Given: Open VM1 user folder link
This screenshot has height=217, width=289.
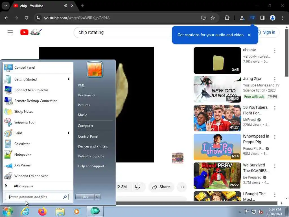Looking at the screenshot, I should 81,85.
